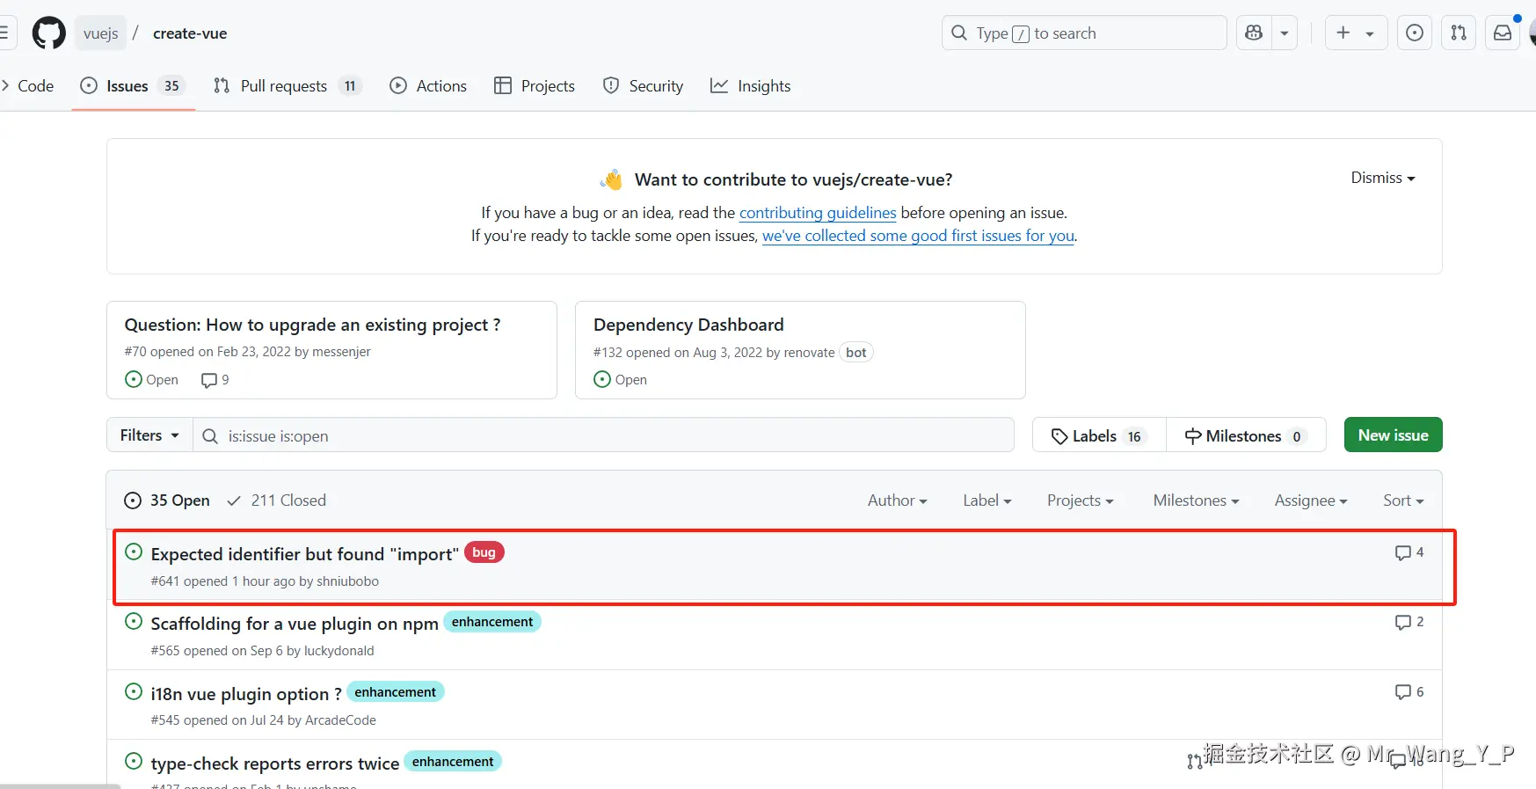Open the notifications inbox icon

1503,33
